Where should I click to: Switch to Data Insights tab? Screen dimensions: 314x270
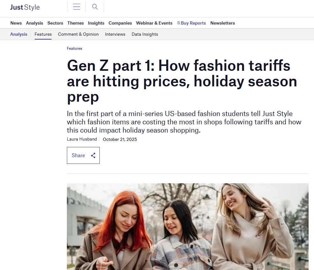(145, 34)
